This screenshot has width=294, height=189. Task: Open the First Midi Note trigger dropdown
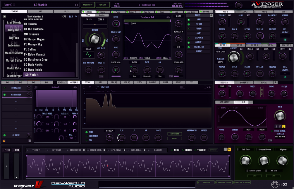pos(280,137)
